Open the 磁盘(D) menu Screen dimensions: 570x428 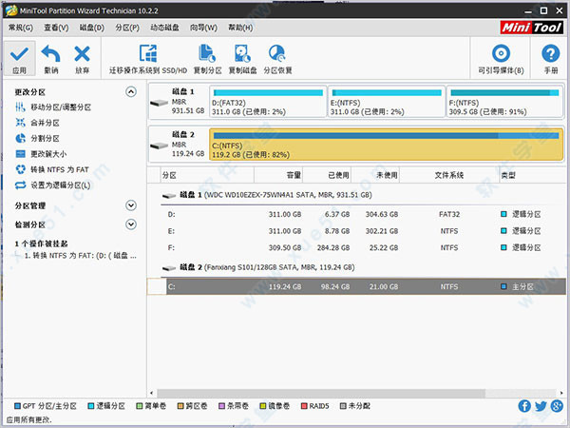click(91, 28)
